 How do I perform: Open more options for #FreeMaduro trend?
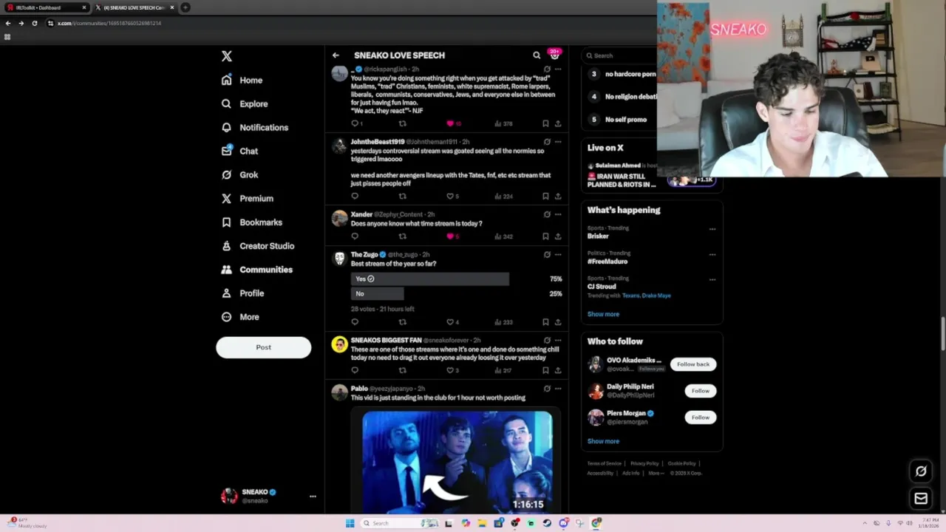pos(712,254)
